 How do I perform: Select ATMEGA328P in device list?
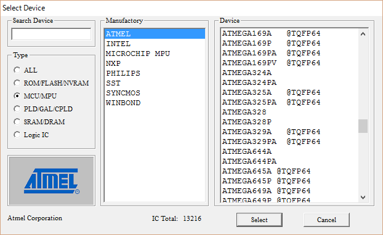289,122
